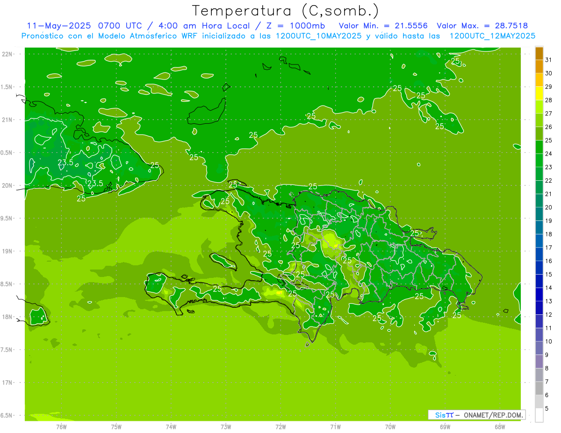Click the legend scale label '31'
Screen dimensions: 561x433
[x=549, y=59]
